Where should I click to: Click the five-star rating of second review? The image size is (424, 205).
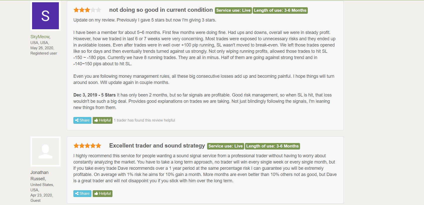click(87, 146)
